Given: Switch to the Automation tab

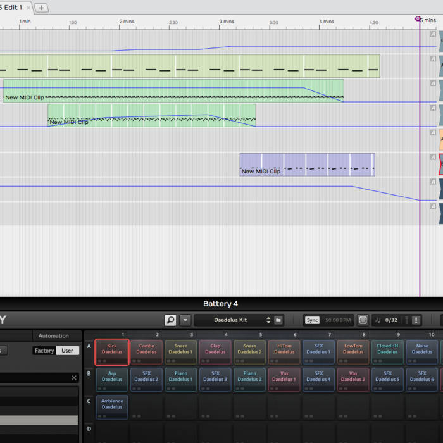Looking at the screenshot, I should [54, 336].
